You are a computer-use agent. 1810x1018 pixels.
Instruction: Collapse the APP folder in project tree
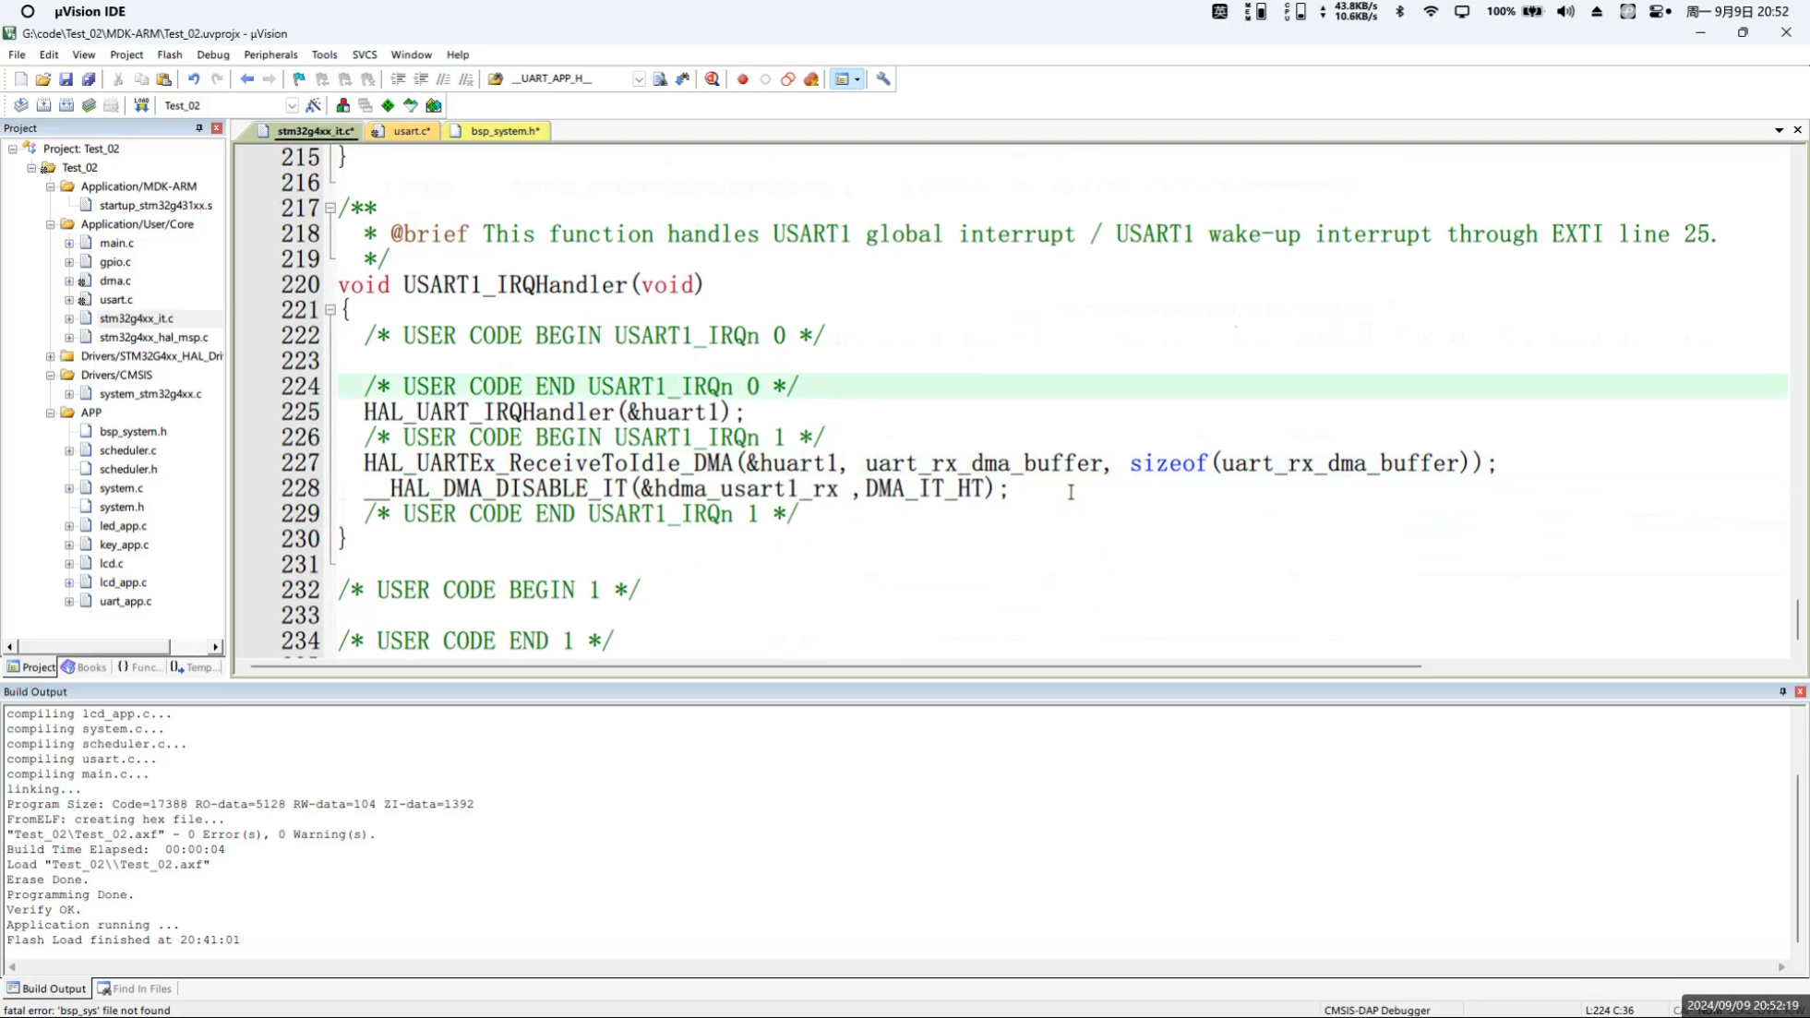(x=51, y=413)
